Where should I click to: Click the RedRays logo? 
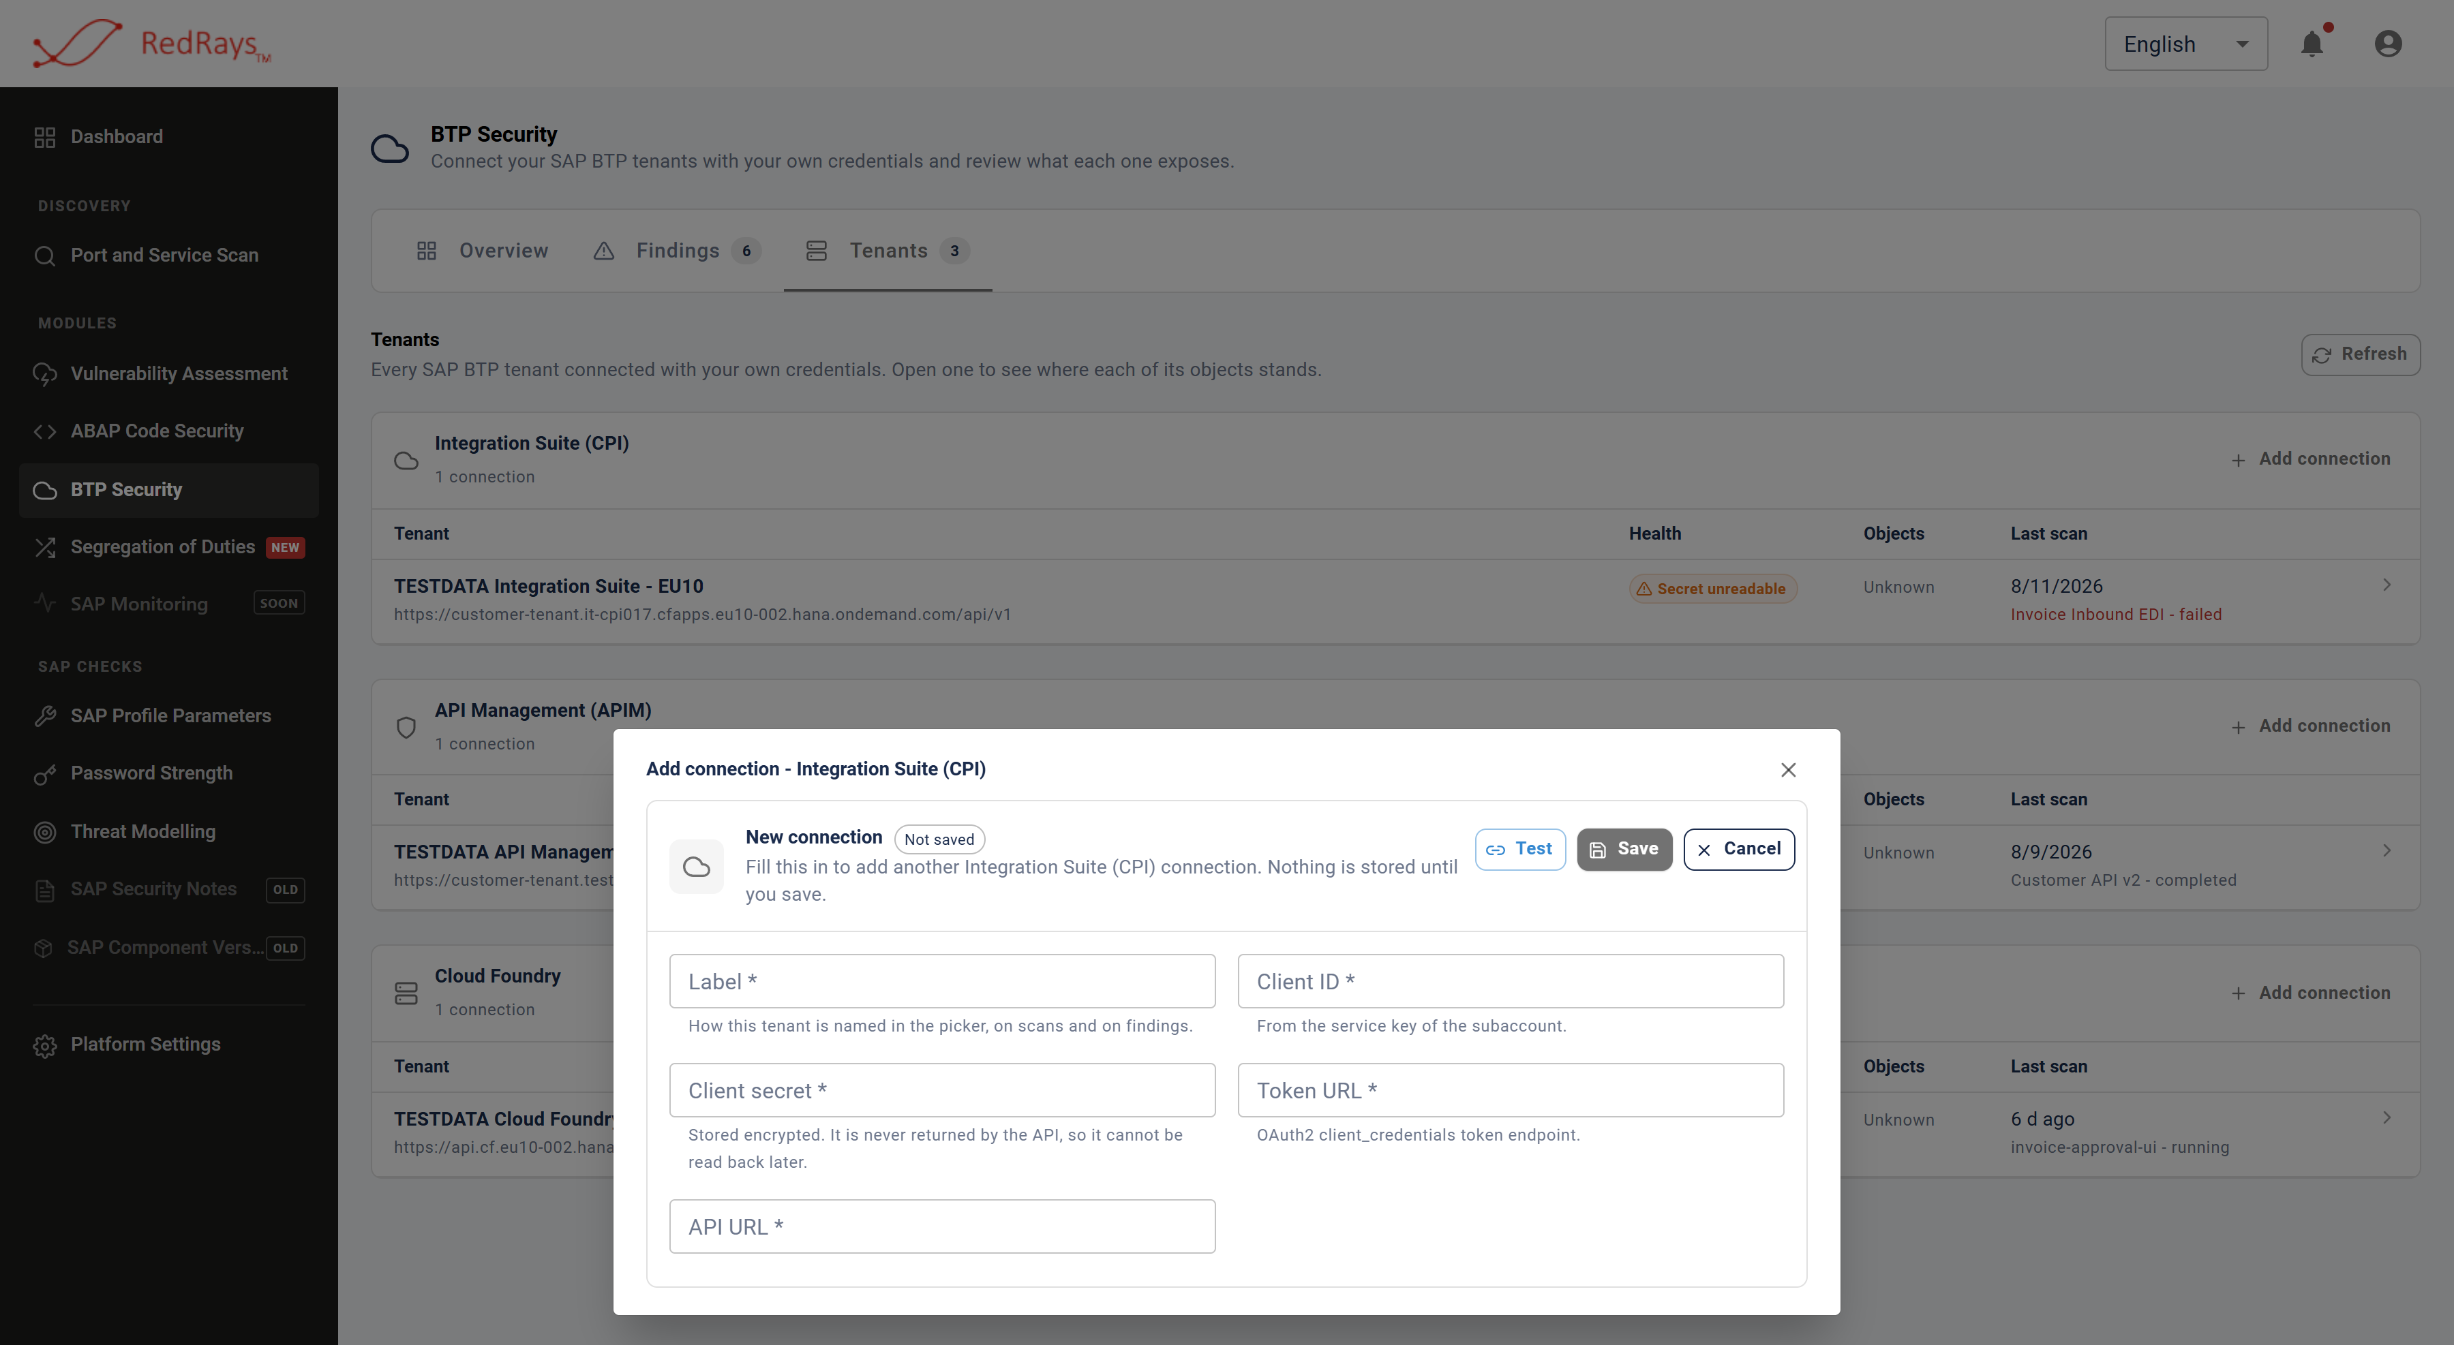coord(153,44)
